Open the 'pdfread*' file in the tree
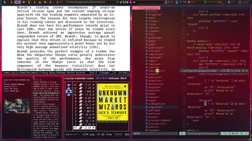252x141 pixels. pos(153,110)
